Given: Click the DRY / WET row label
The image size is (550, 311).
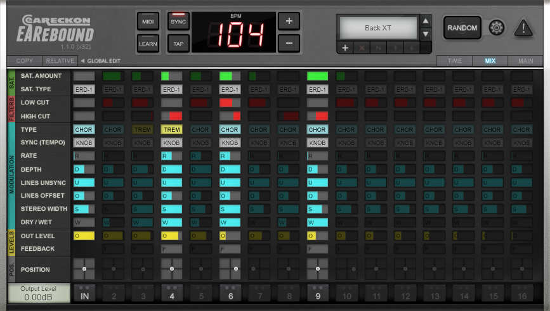Looking at the screenshot, I should 36,222.
